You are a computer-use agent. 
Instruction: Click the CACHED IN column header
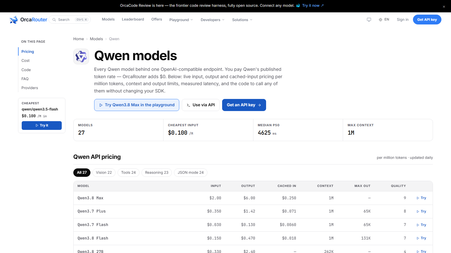pyautogui.click(x=287, y=186)
